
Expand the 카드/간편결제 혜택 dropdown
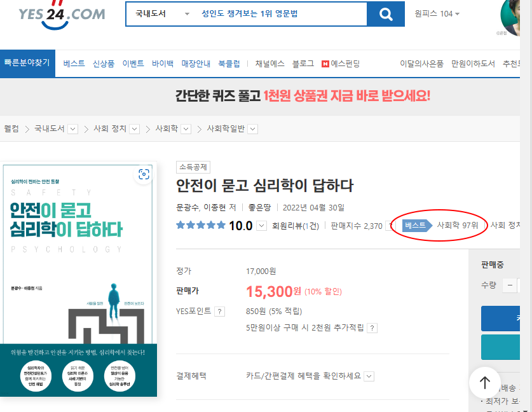369,376
